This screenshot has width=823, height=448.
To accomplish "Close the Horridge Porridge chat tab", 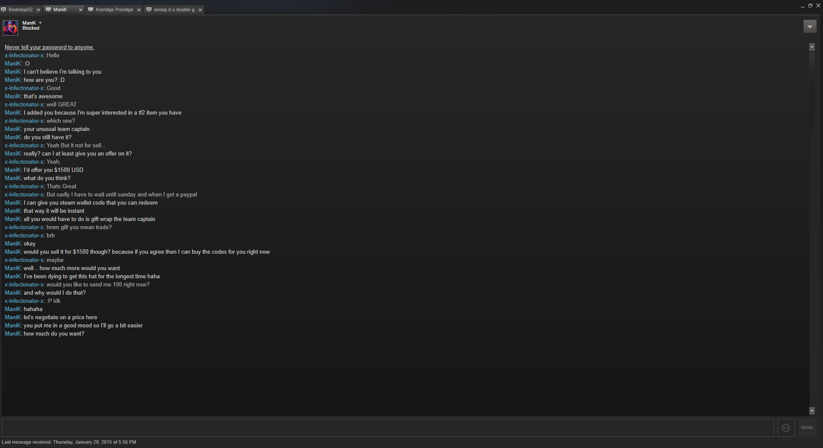I will 139,10.
